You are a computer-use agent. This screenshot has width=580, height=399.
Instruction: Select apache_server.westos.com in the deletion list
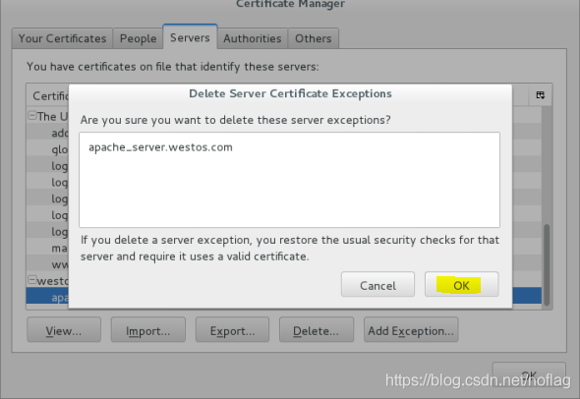point(160,147)
